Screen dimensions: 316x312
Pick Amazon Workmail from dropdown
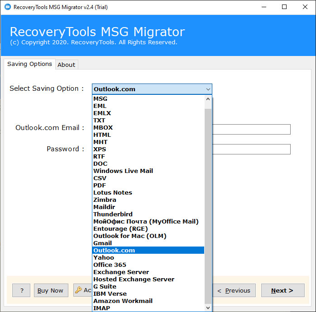123,301
